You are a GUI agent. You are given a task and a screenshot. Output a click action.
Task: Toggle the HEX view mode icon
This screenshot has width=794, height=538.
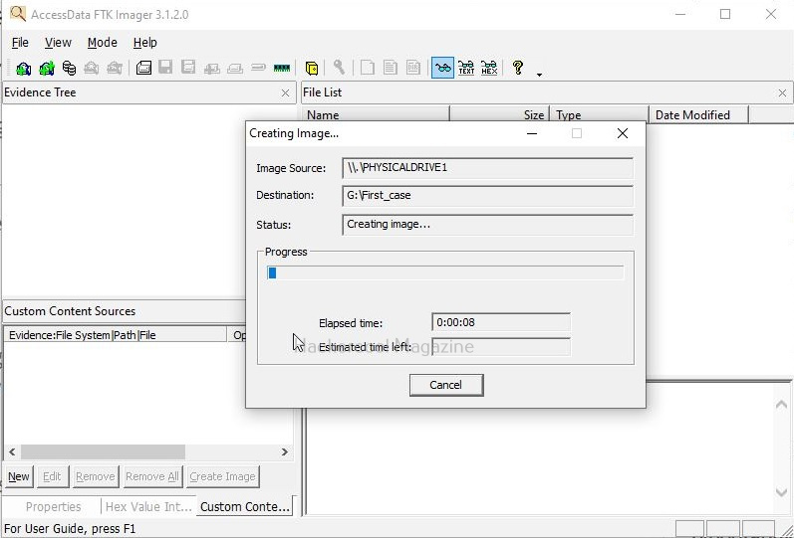(488, 68)
